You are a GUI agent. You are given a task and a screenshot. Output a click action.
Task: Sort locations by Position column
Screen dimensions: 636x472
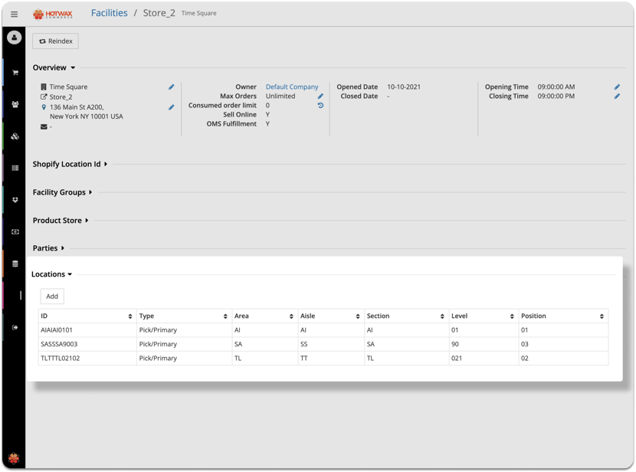[x=602, y=316]
